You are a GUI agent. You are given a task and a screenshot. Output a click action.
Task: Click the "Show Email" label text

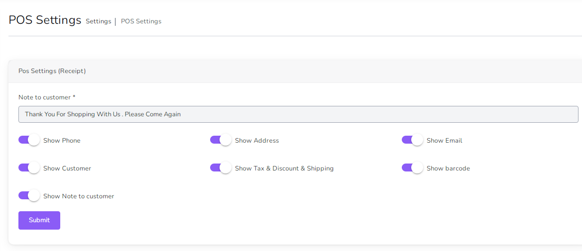point(444,141)
